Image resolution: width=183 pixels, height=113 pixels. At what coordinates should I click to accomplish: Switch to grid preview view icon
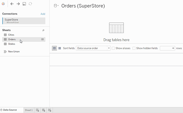pos(54,48)
